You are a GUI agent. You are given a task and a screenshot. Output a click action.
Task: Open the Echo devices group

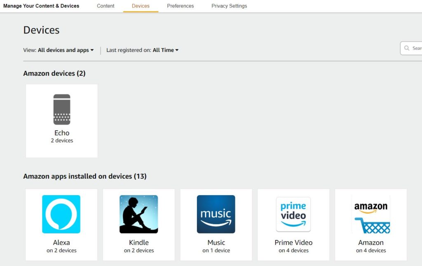(61, 120)
